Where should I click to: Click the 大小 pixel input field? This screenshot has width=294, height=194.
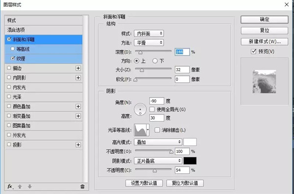tap(182, 70)
